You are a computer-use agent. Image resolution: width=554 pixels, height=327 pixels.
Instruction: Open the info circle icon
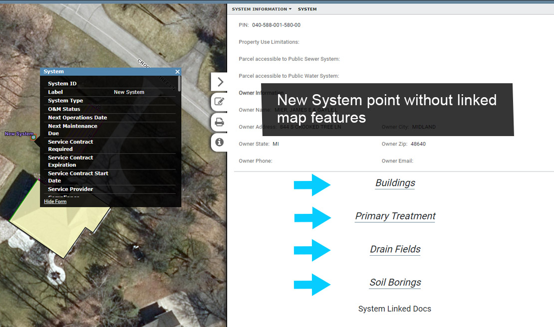point(219,142)
